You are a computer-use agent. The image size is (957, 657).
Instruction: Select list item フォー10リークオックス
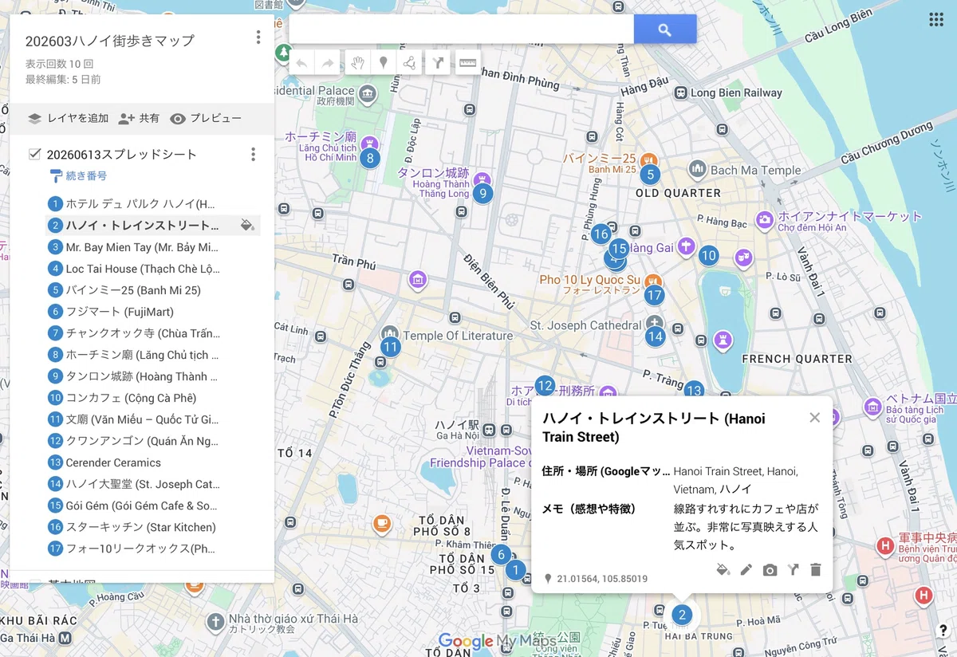point(154,549)
